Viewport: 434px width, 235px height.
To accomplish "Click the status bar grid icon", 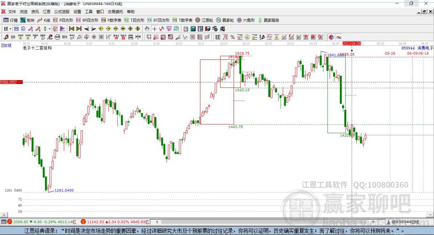I will tap(3, 222).
